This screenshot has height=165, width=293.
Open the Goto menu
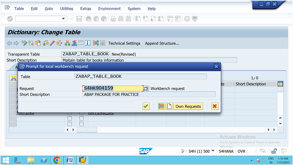click(49, 9)
